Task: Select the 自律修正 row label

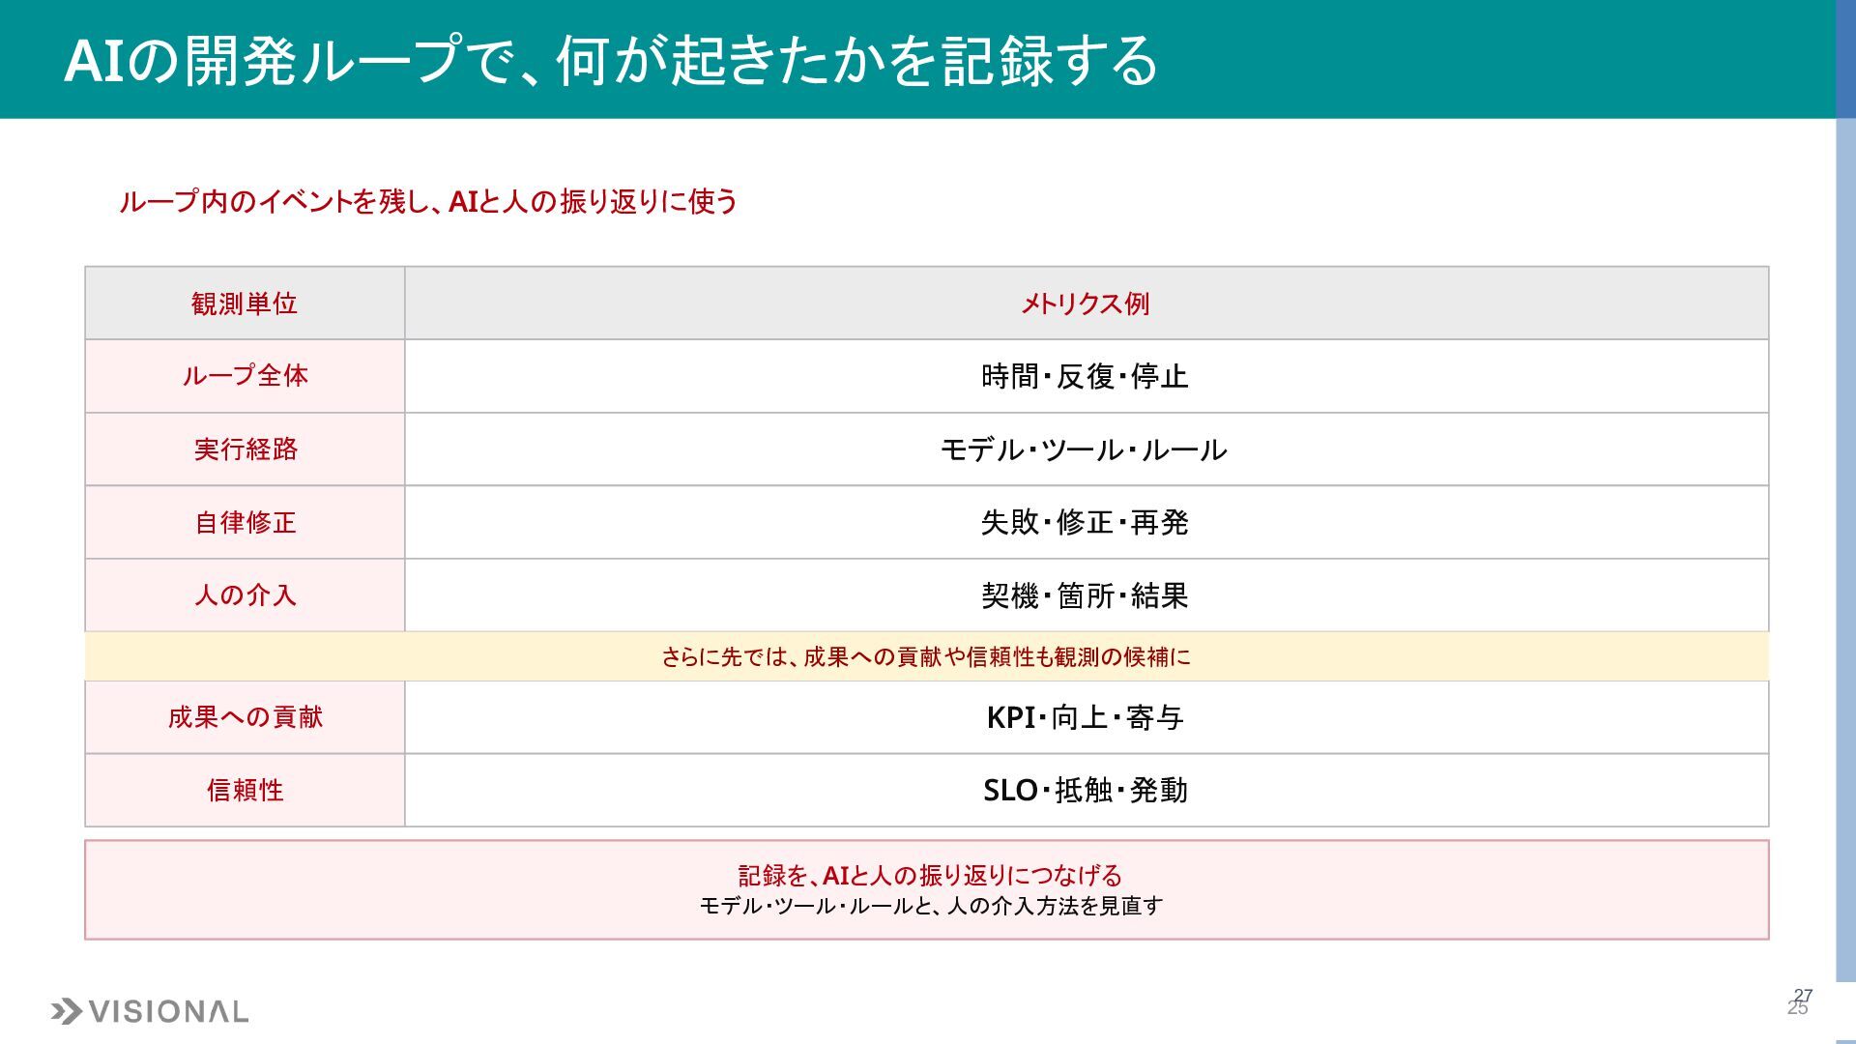Action: 245,522
